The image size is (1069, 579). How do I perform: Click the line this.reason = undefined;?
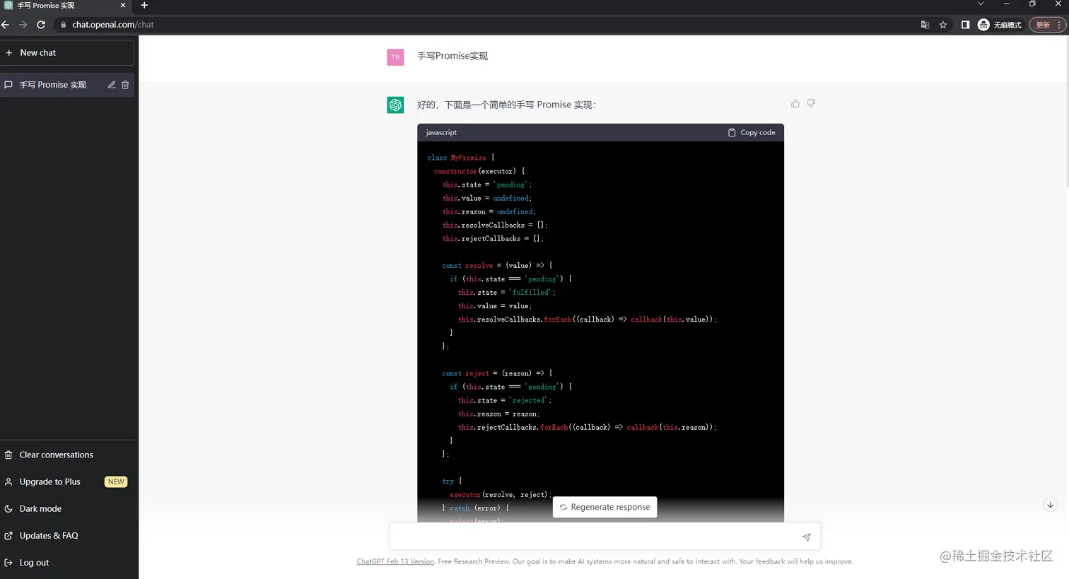coord(489,211)
